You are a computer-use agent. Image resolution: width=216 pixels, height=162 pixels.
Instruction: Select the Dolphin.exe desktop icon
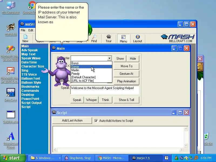[11, 117]
